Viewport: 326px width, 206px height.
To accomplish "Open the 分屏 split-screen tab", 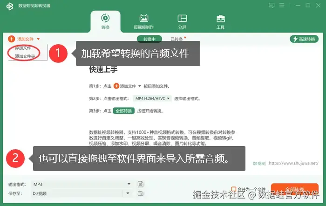I will tap(182, 22).
